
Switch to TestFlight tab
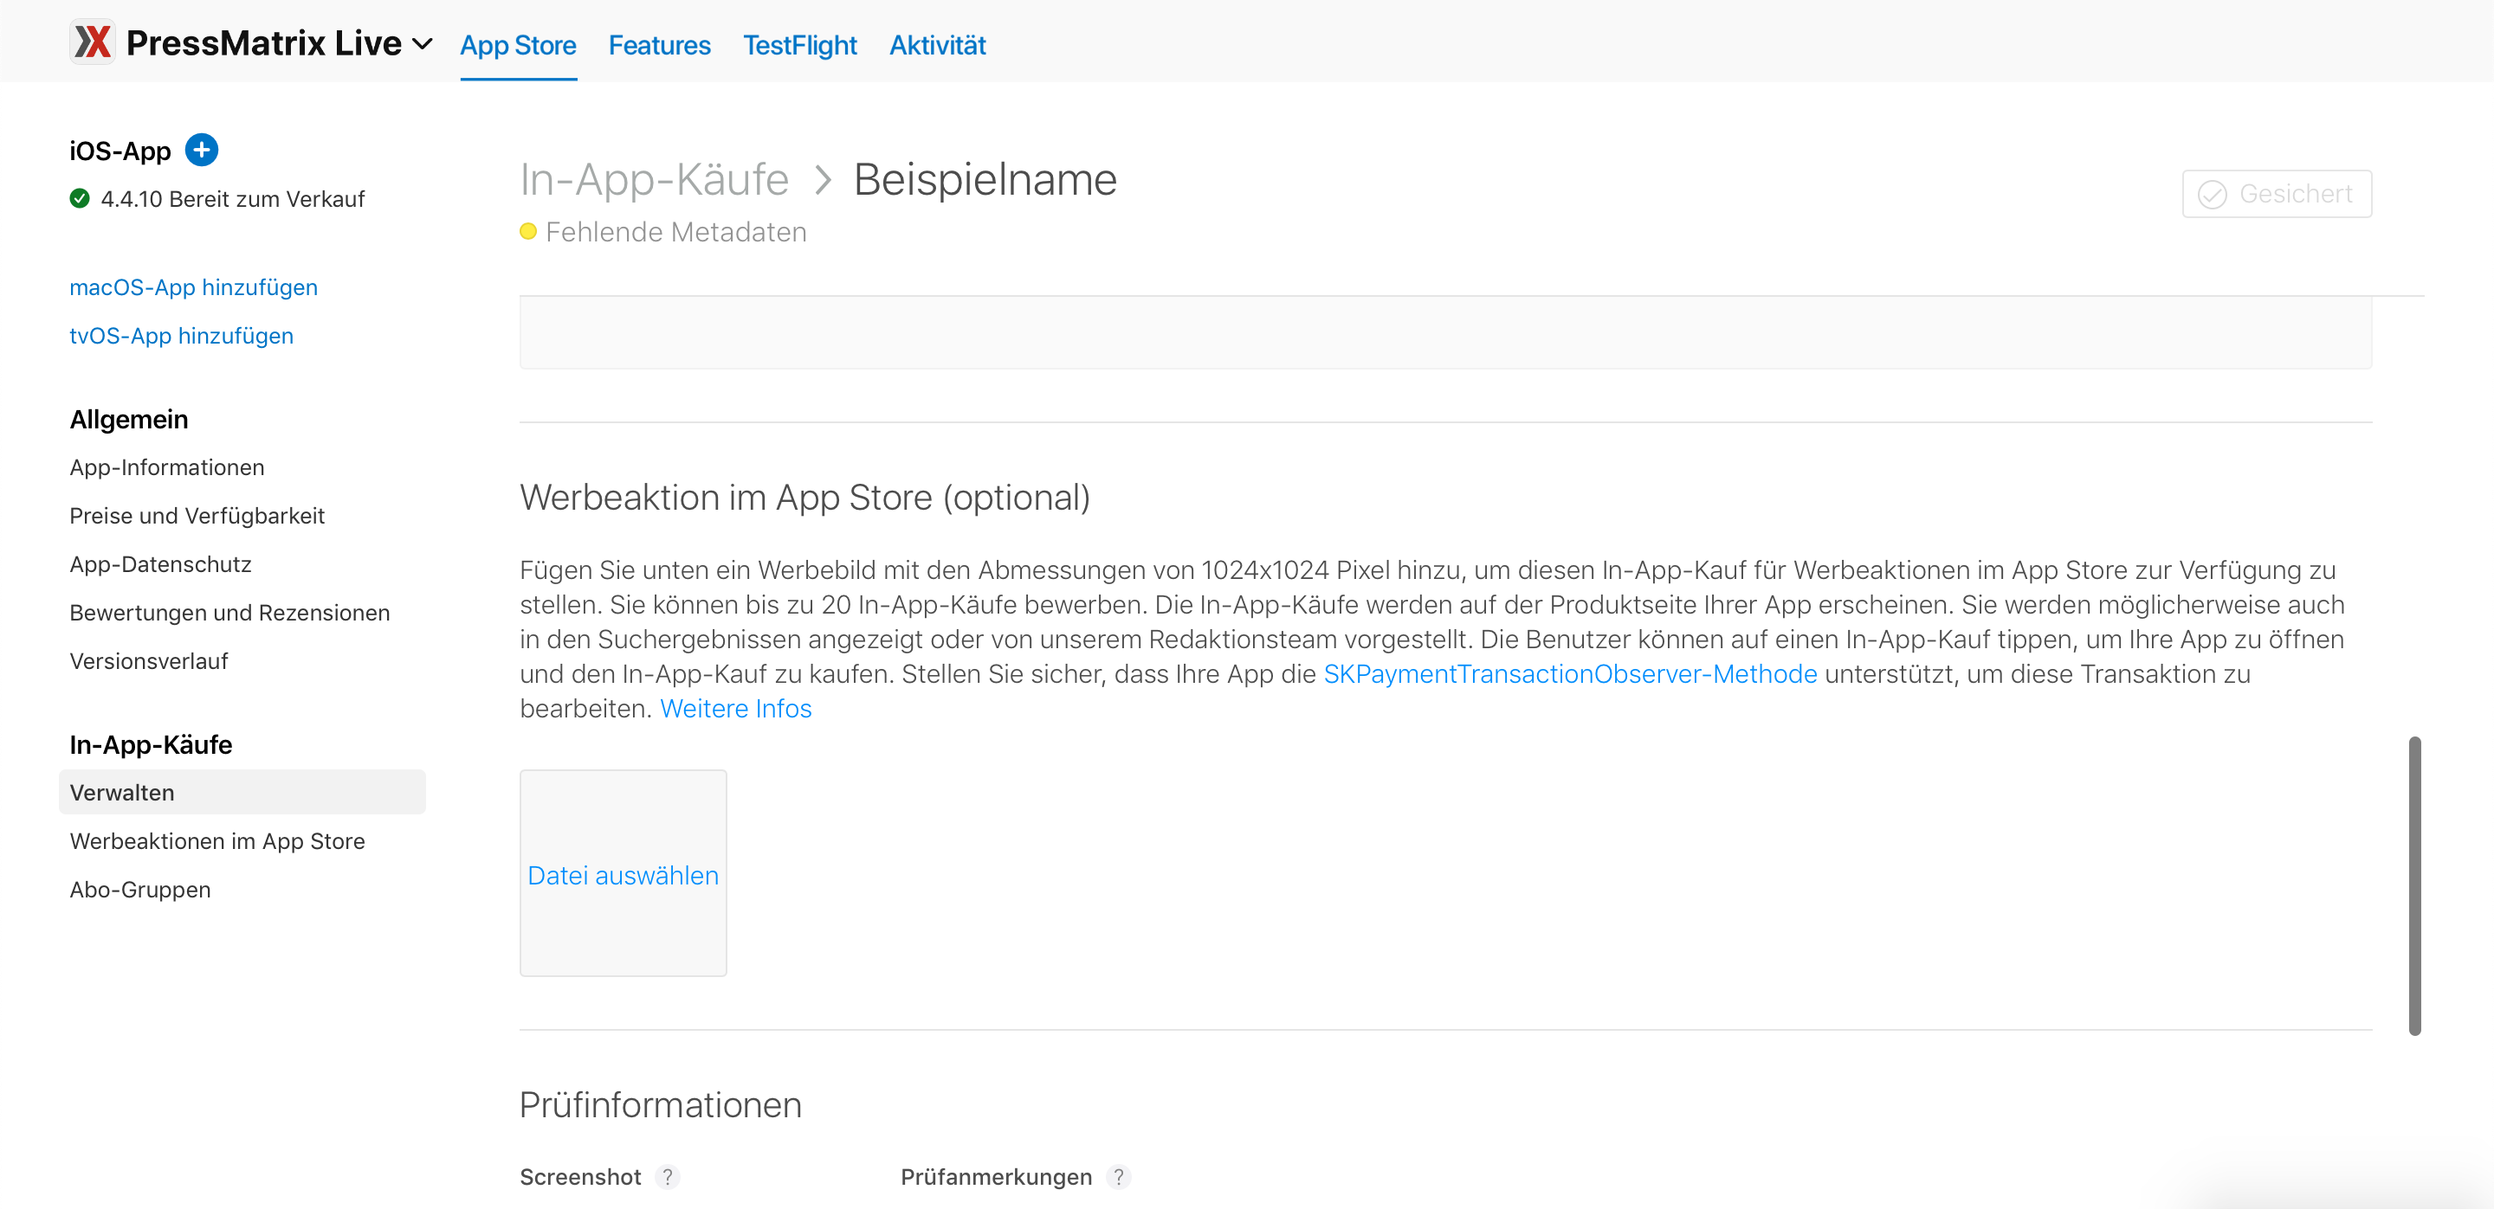coord(799,46)
